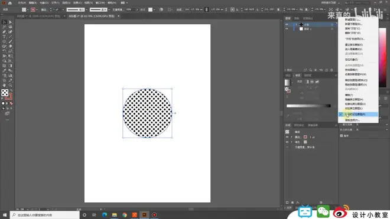Select the Selection tool arrow
The image size is (390, 219).
(4, 22)
